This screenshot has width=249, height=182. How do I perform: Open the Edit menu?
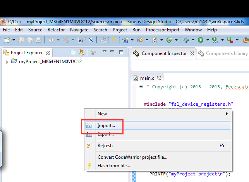tap(19, 30)
